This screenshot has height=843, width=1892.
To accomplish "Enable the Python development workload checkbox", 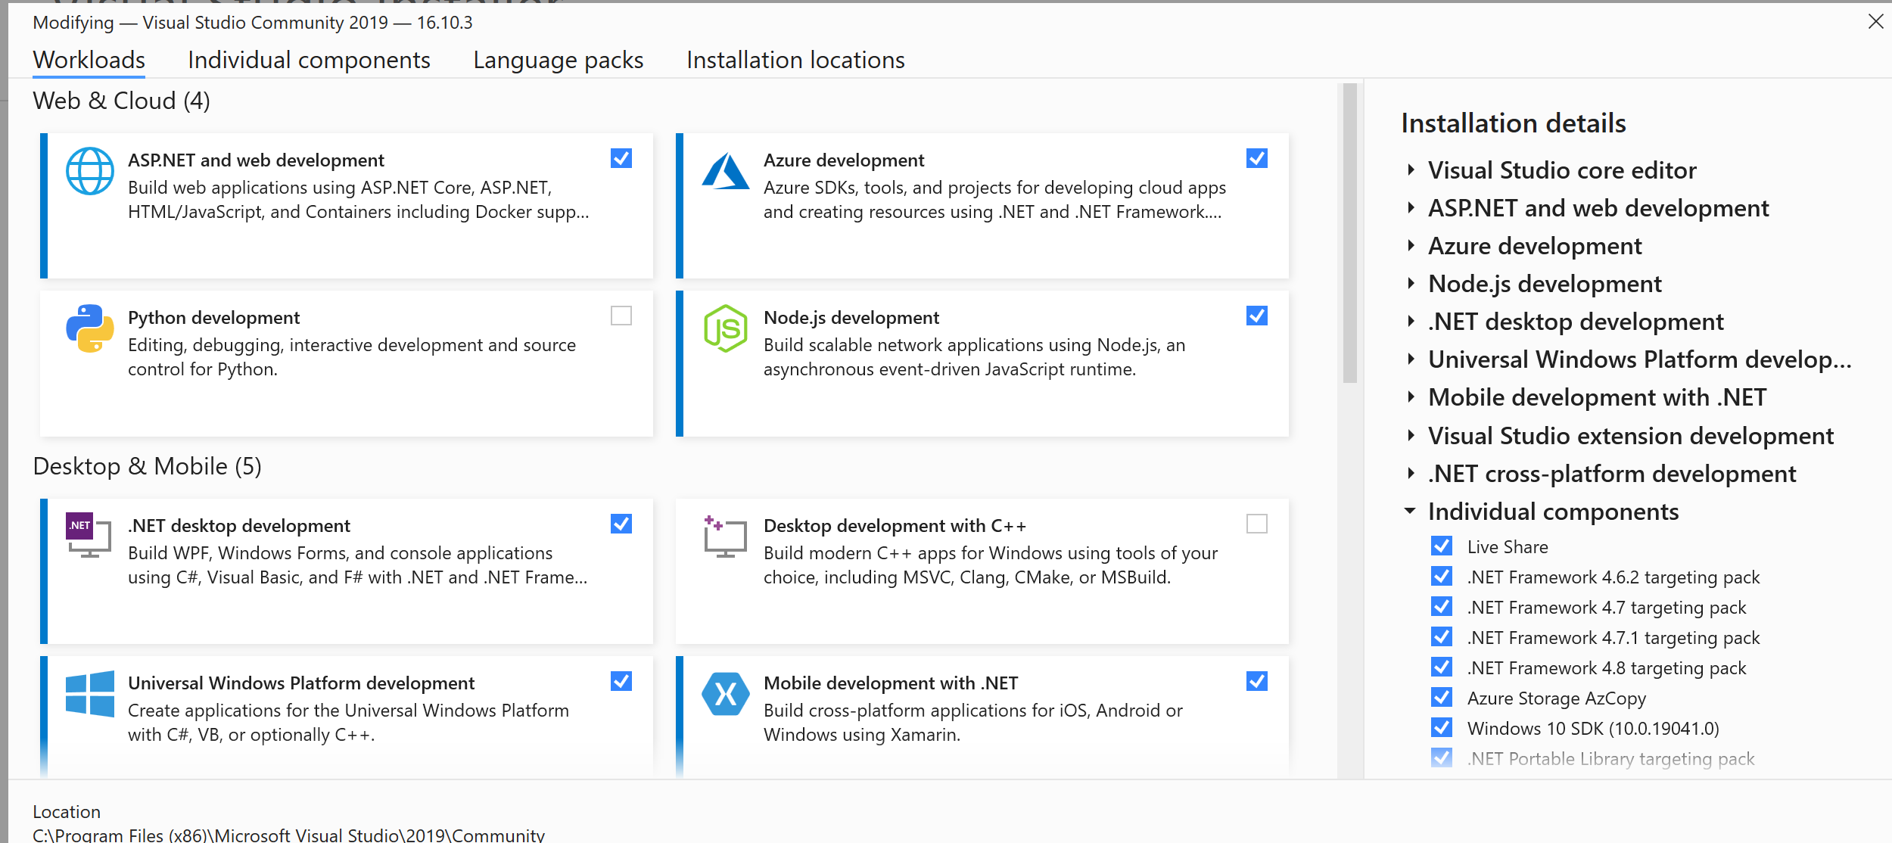I will tap(621, 316).
